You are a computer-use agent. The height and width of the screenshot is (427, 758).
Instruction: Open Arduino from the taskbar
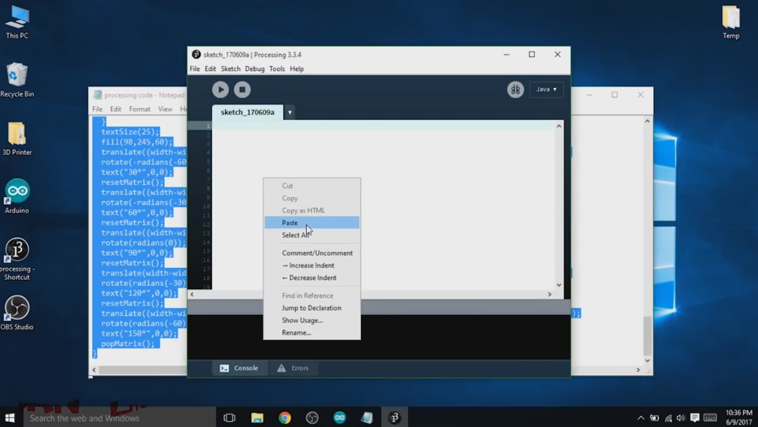(340, 418)
